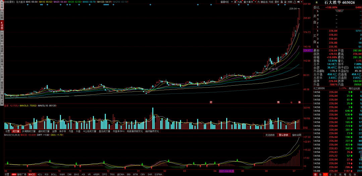Toggle the 预测 forecast button
This screenshot has height=176, width=362.
tap(290, 2)
